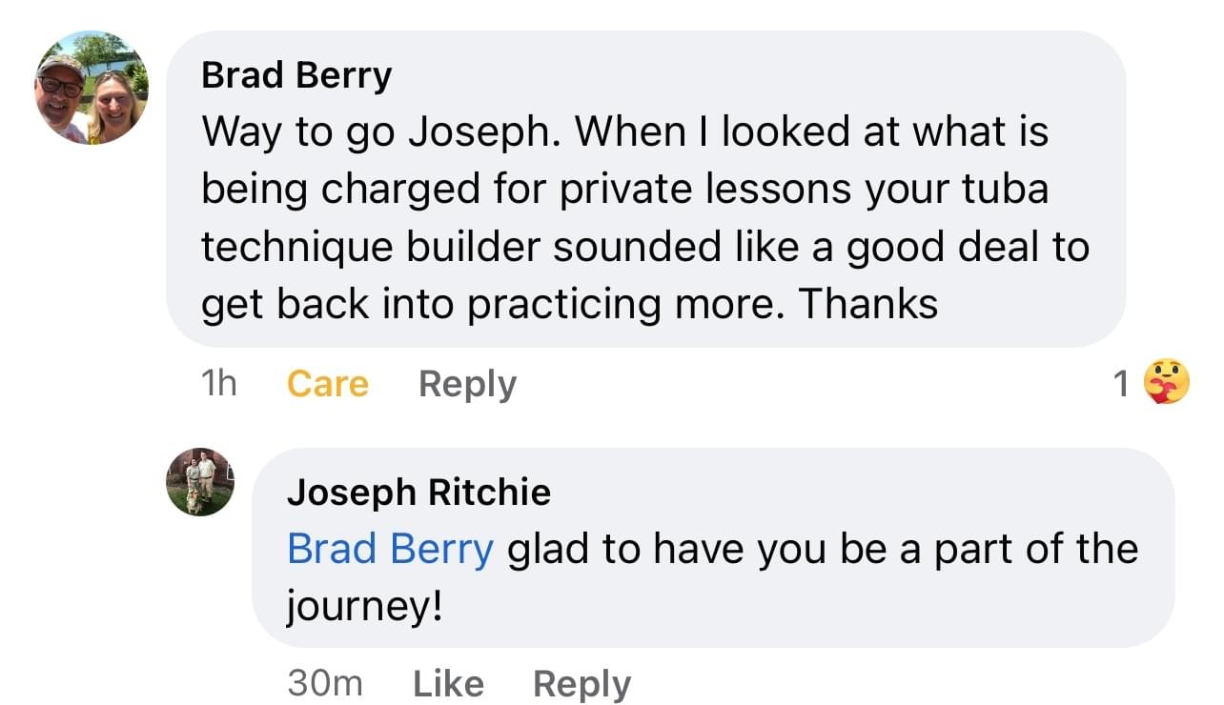
Task: Click the 30m timestamp on Joseph's reply
Action: click(324, 684)
